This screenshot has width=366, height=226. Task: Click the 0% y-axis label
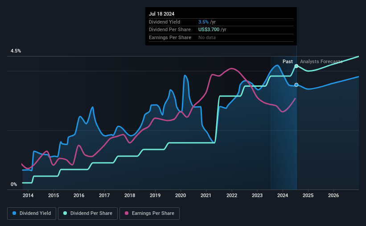[14, 184]
